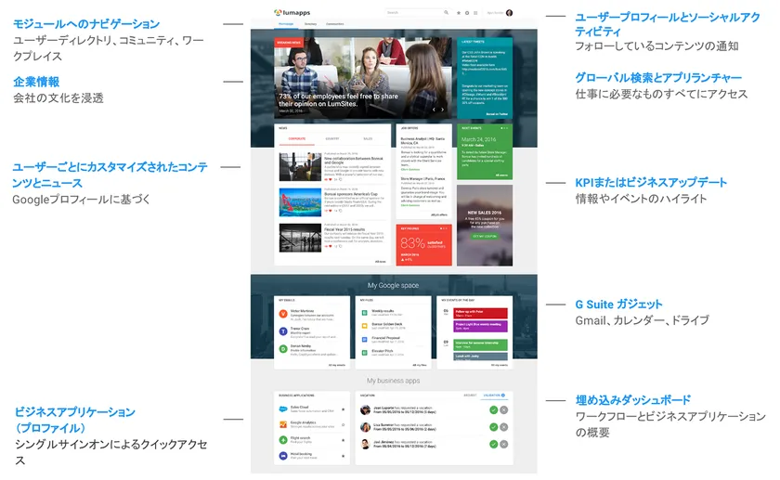Open the green interview event
This screenshot has width=780, height=480.
coord(481,344)
